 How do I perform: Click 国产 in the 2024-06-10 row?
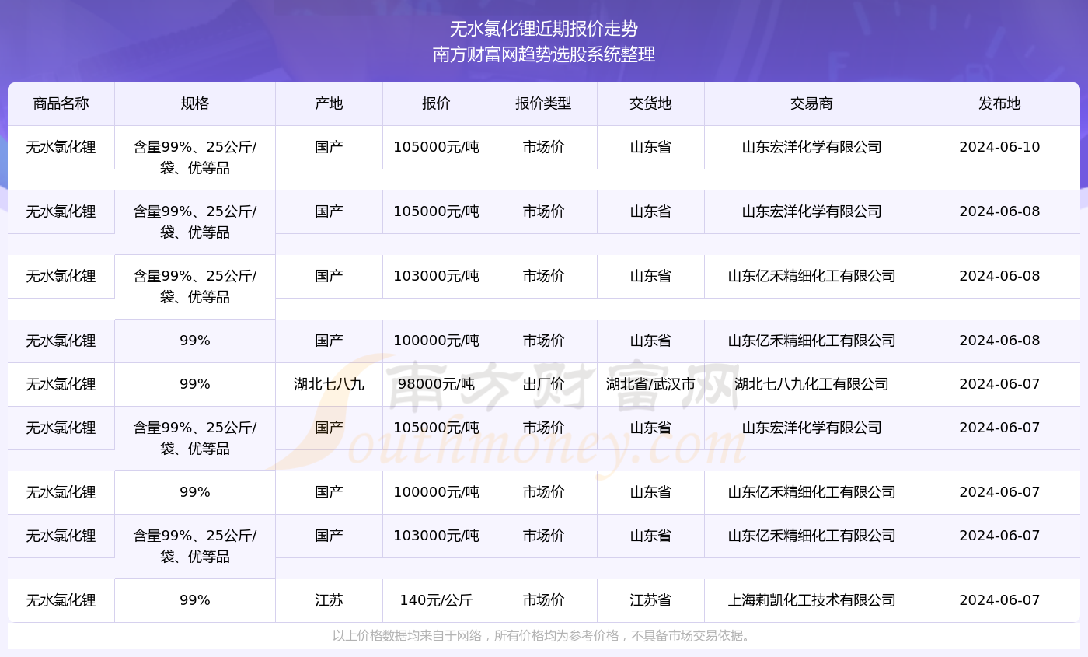coord(329,147)
